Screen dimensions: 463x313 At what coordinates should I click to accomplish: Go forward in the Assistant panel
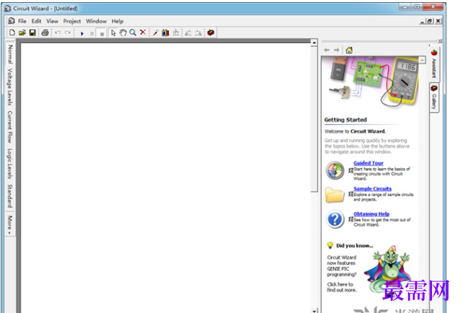click(x=337, y=50)
